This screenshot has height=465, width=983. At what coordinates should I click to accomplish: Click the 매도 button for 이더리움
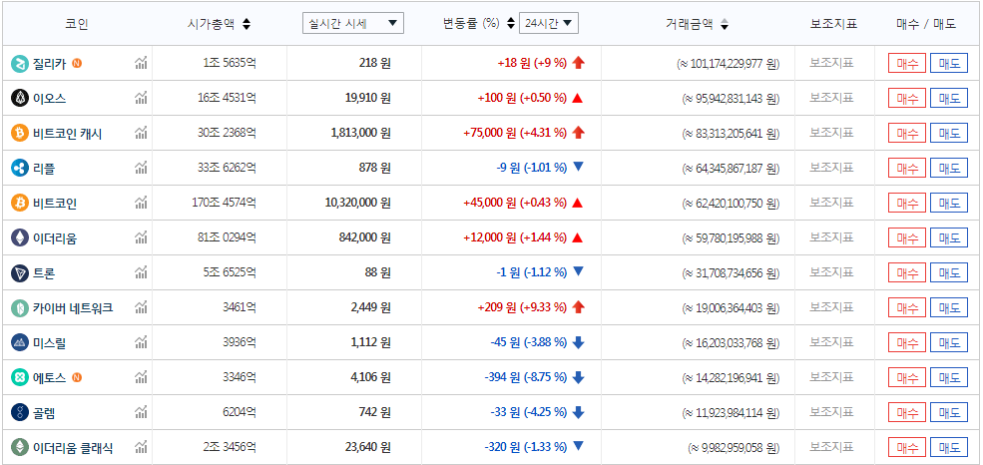tap(949, 238)
